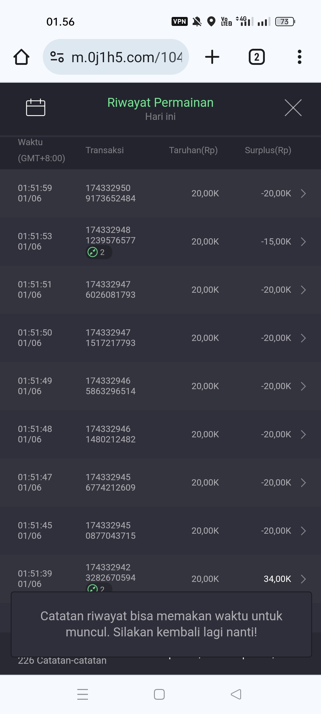Close the Riwayat Permainan panel
This screenshot has width=321, height=714.
pos(293,108)
